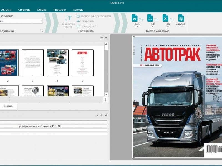Click the plus button to enlarge thumbnails
This screenshot has width=222, height=166.
click(105, 100)
